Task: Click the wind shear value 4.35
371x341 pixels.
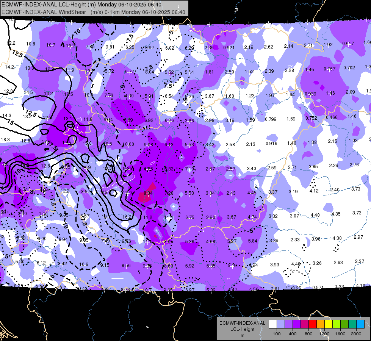Action: pyautogui.click(x=336, y=214)
